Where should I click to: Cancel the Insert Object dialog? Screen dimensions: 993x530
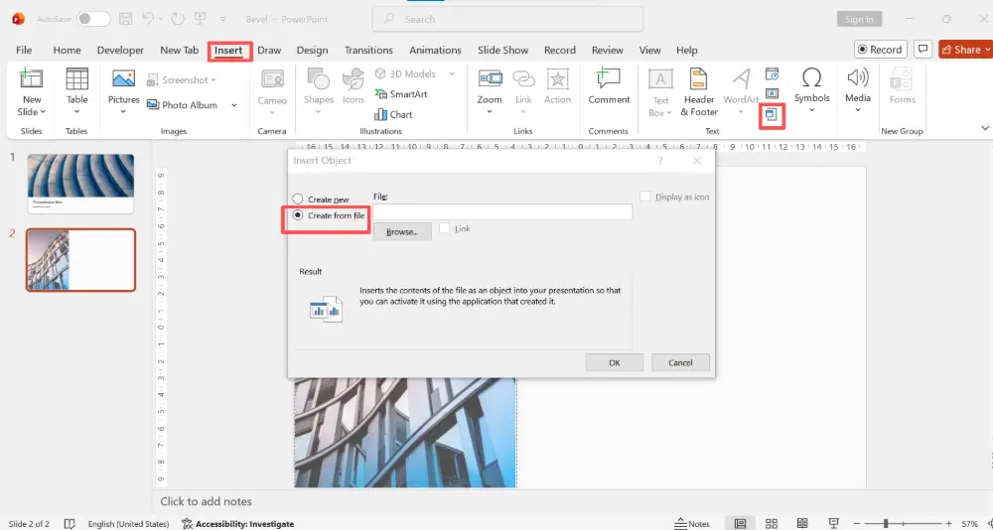point(680,363)
